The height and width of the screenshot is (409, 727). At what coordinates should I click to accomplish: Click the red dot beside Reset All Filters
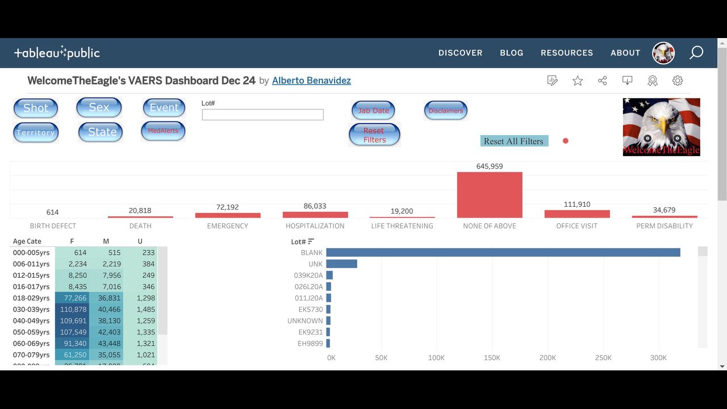click(566, 141)
